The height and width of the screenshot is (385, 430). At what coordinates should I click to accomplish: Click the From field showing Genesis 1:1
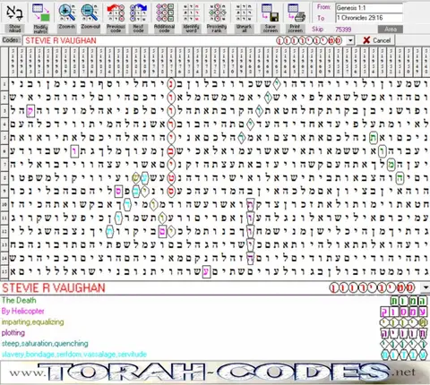pyautogui.click(x=369, y=8)
